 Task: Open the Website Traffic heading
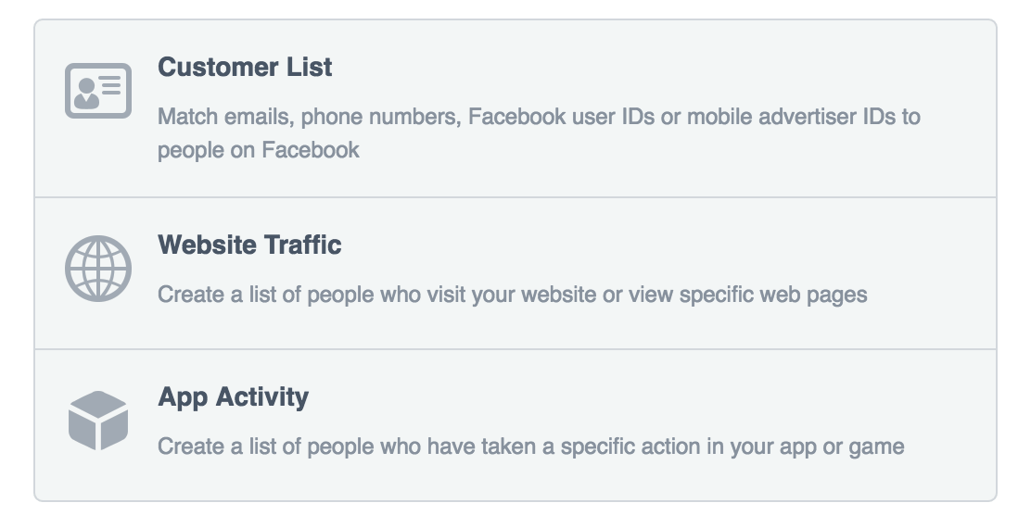249,245
